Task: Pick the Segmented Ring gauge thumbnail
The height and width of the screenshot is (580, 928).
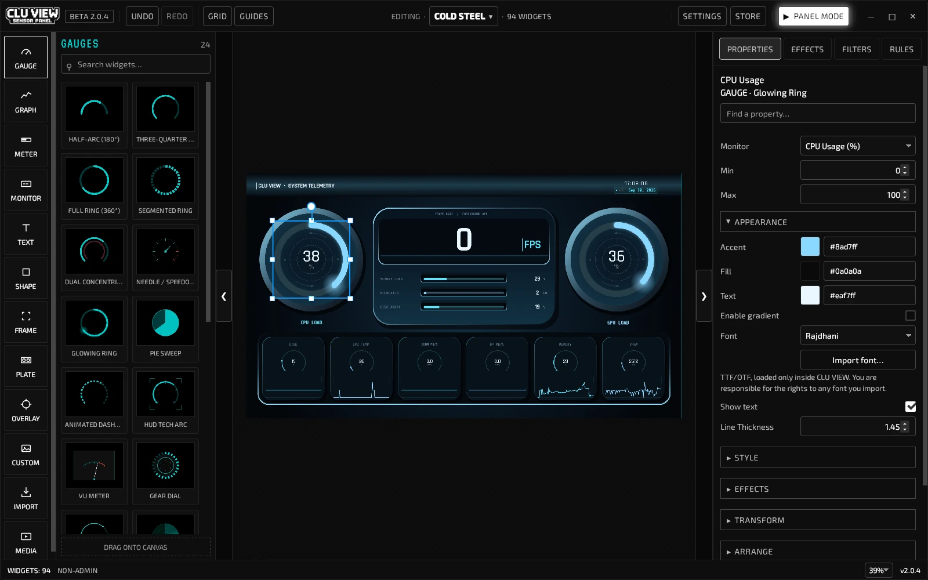Action: point(165,186)
